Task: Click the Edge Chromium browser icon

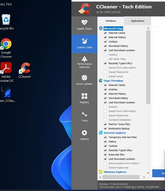Action: point(101,80)
